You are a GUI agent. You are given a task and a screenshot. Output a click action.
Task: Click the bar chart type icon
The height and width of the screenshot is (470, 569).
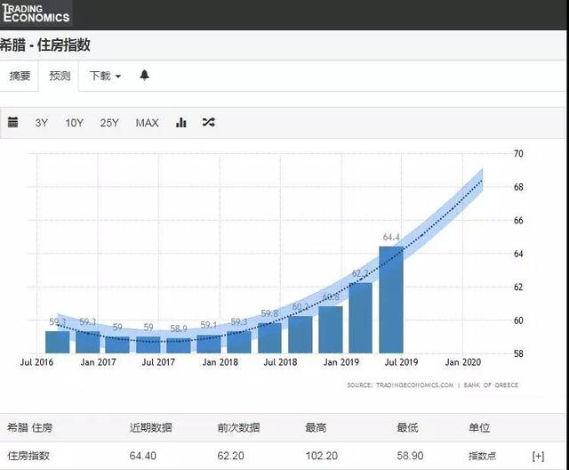[181, 123]
